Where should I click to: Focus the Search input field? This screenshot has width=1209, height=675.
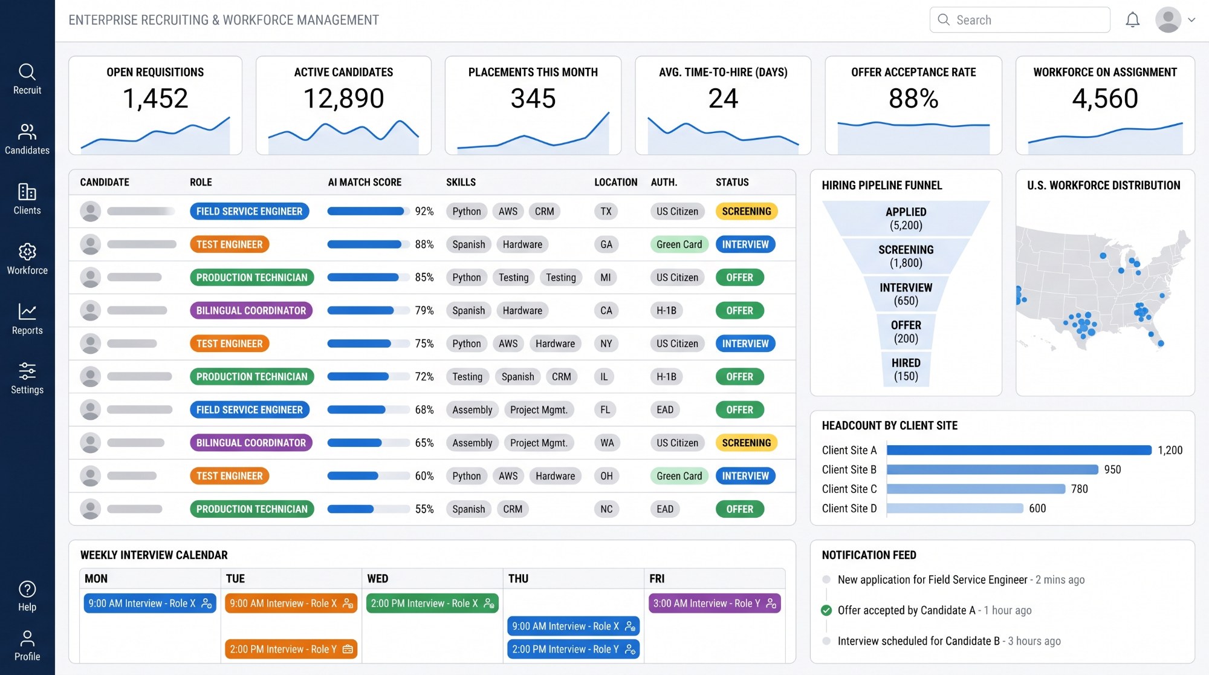pos(1020,20)
